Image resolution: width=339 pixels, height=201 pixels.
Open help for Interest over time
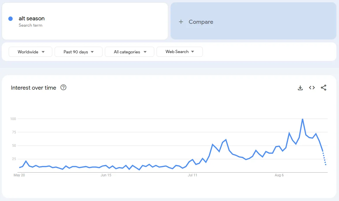(x=63, y=87)
